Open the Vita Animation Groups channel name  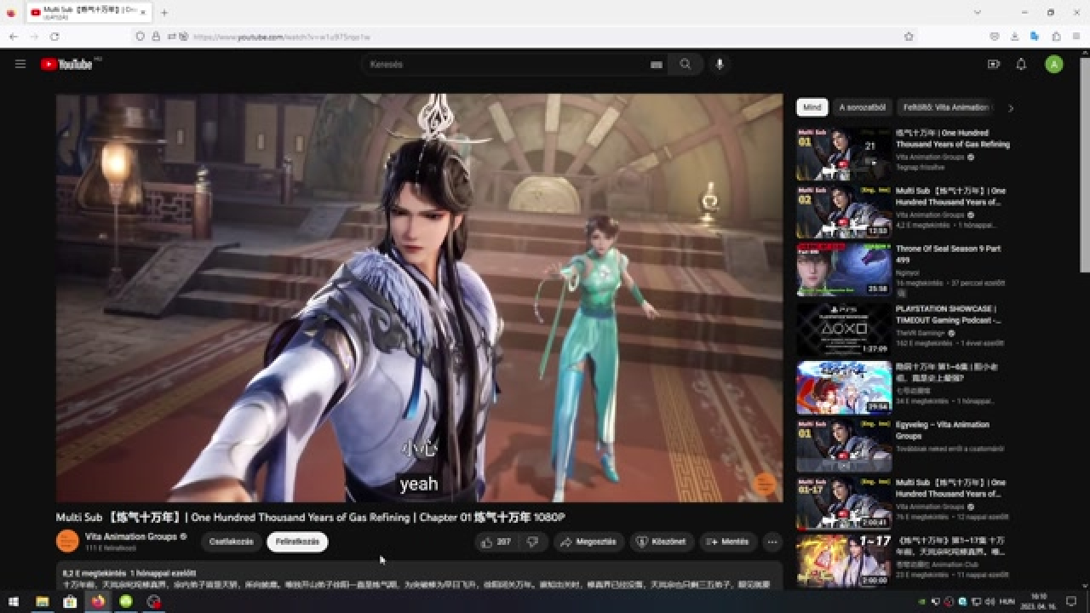pyautogui.click(x=131, y=536)
